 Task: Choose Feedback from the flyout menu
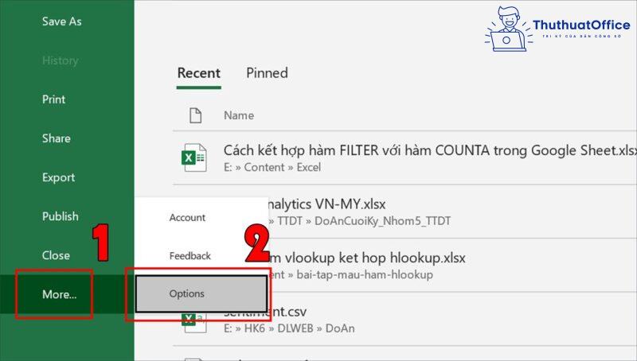click(x=190, y=256)
